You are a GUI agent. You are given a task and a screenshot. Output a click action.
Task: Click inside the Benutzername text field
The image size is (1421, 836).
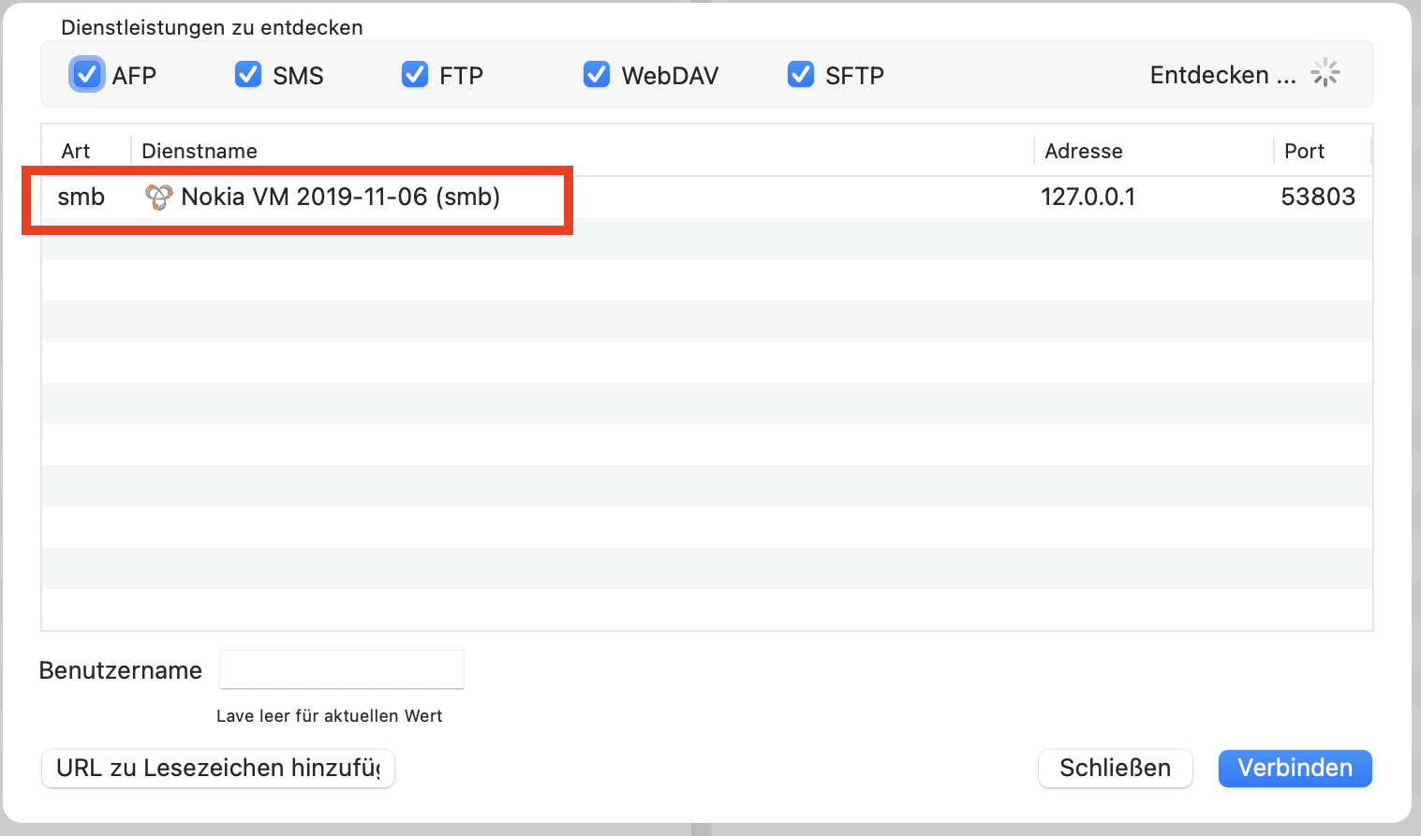click(x=341, y=668)
